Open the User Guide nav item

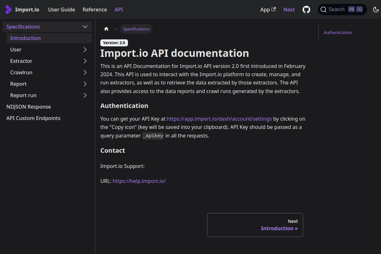[x=62, y=10]
